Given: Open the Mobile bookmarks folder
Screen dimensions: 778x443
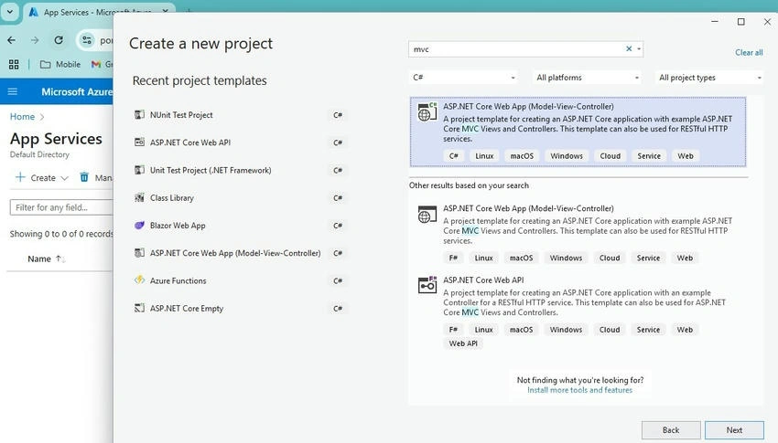Looking at the screenshot, I should (60, 64).
